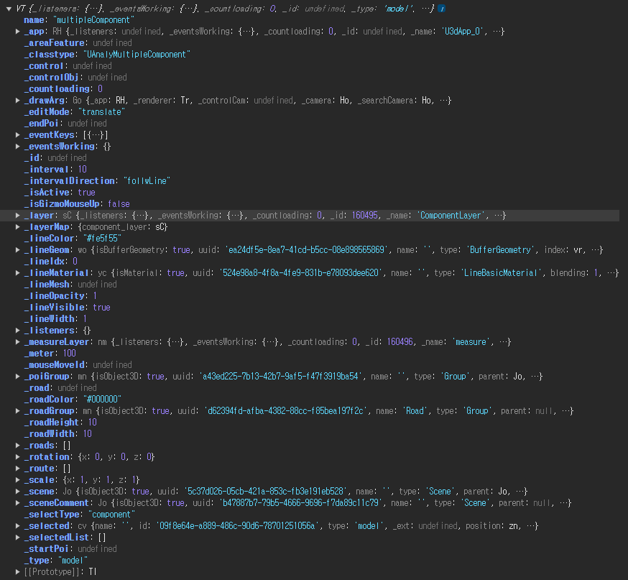Click the _isActive true value
This screenshot has width=628, height=580.
click(x=86, y=193)
